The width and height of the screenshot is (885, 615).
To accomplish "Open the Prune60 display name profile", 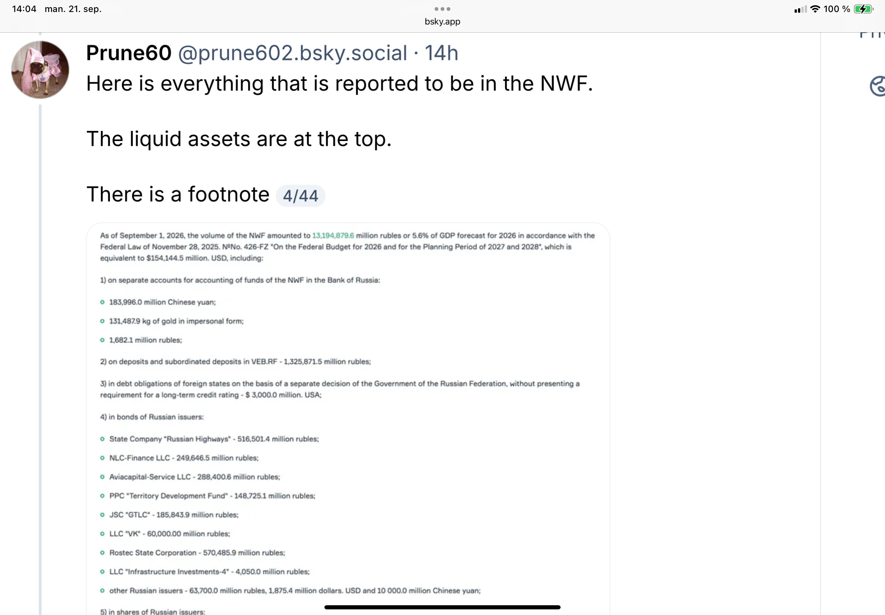I will (129, 53).
